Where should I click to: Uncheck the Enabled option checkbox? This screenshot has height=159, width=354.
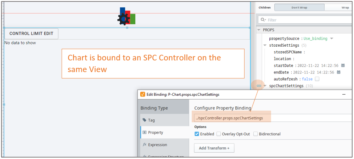coord(197,134)
